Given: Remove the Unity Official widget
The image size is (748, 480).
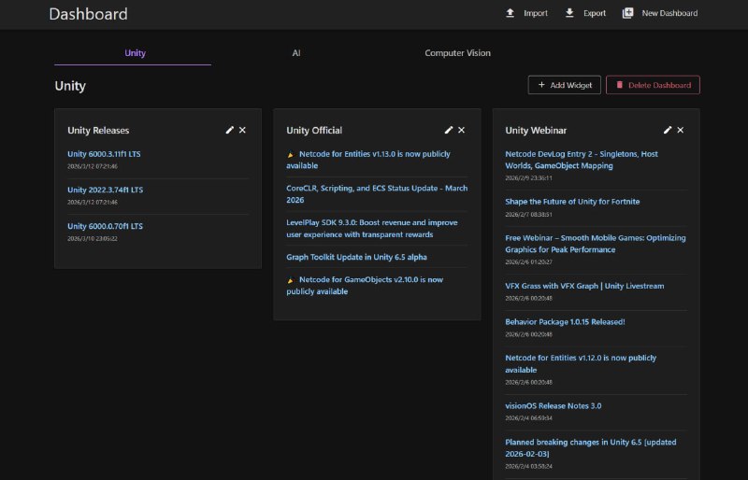Looking at the screenshot, I should point(461,130).
